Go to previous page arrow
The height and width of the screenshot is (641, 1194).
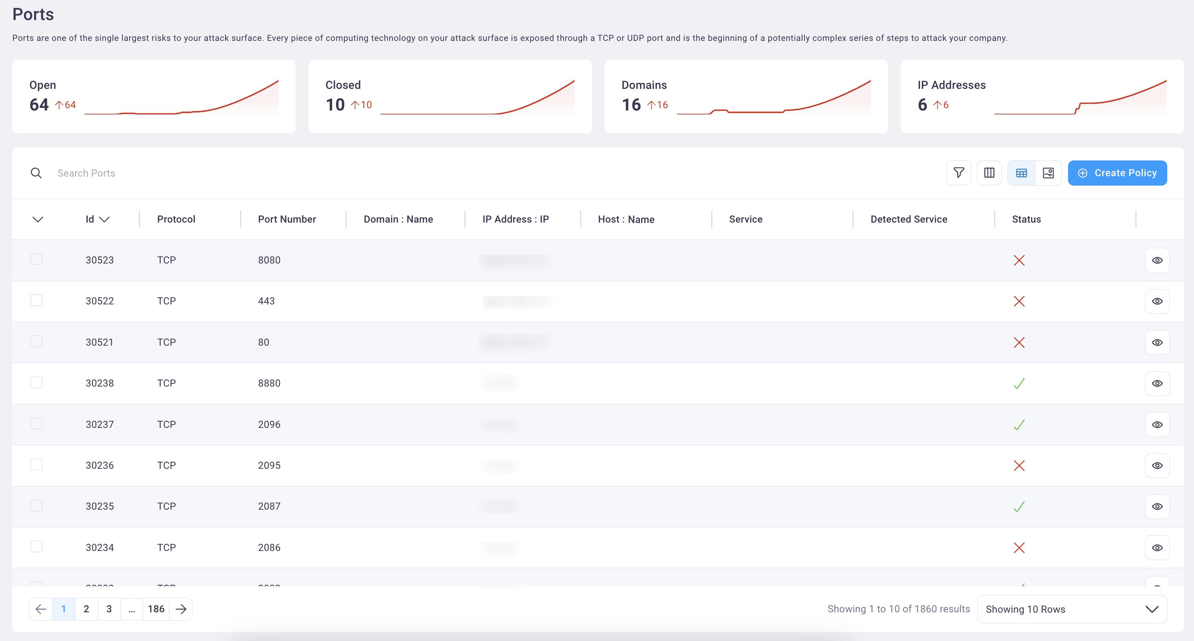point(41,609)
